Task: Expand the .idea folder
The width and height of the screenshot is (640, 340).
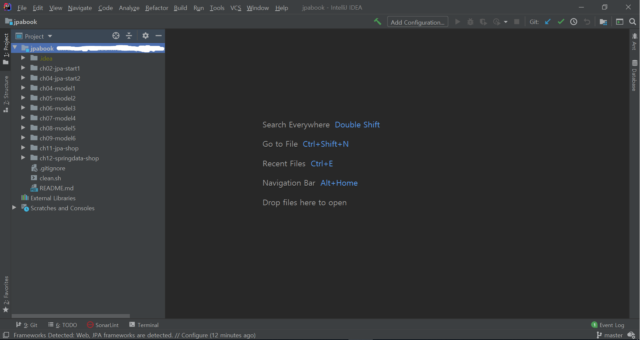Action: [x=23, y=58]
